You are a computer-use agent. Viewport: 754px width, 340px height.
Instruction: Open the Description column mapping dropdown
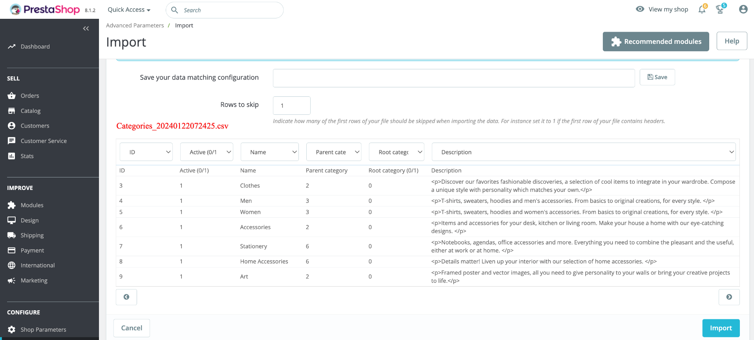[583, 152]
